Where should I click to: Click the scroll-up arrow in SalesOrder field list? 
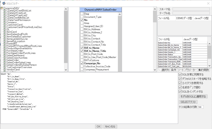point(120,14)
